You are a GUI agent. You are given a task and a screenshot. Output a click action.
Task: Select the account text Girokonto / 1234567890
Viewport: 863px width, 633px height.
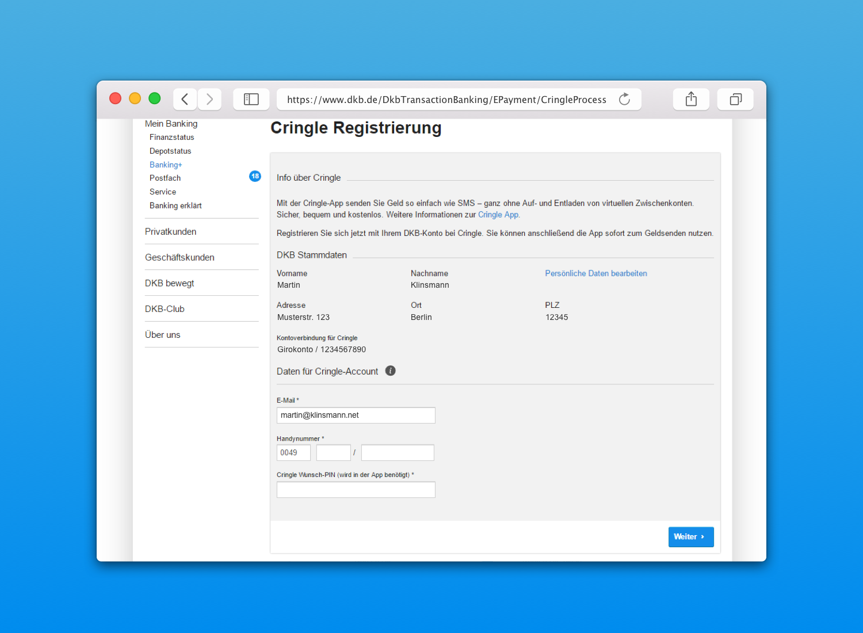322,349
